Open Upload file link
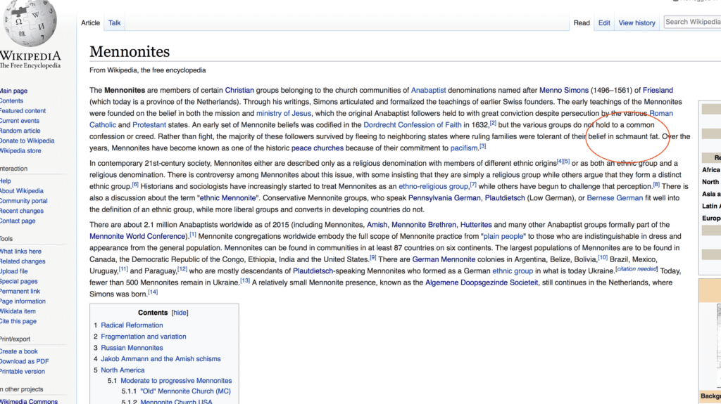This screenshot has height=404, width=721. pyautogui.click(x=14, y=271)
